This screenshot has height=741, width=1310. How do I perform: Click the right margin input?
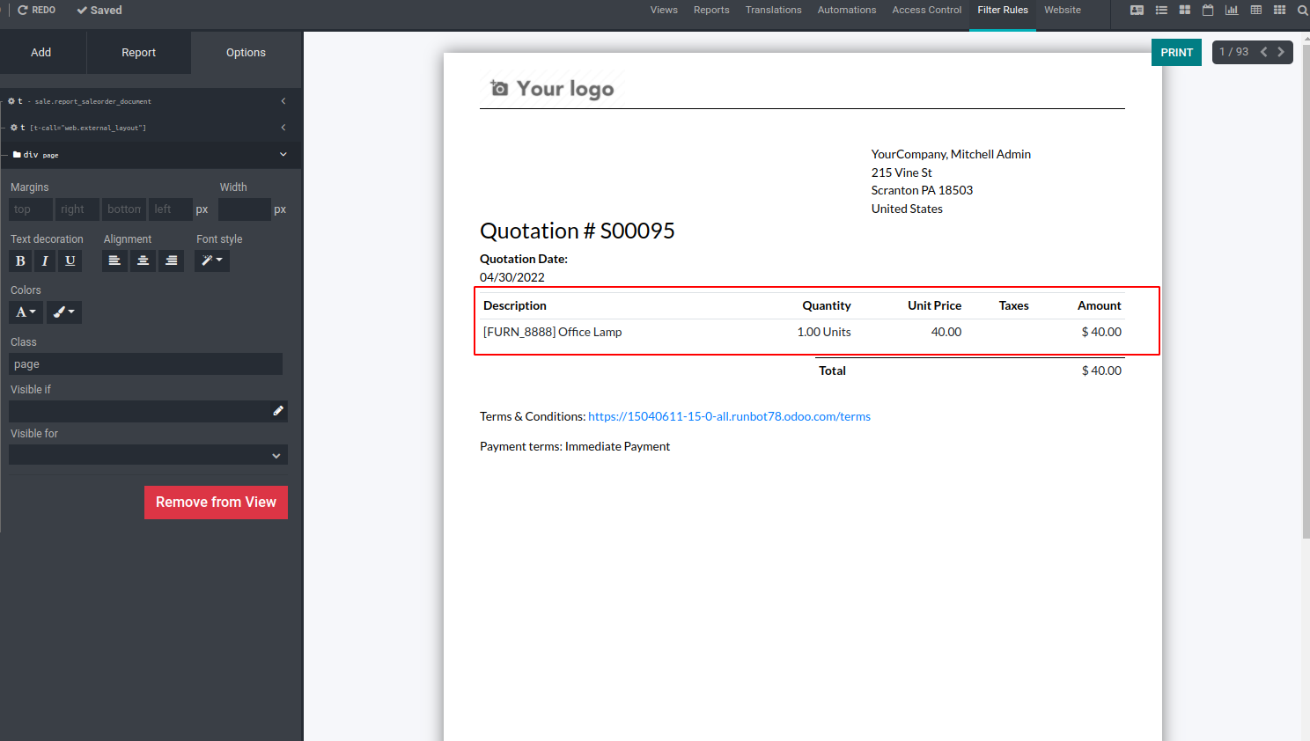[77, 209]
